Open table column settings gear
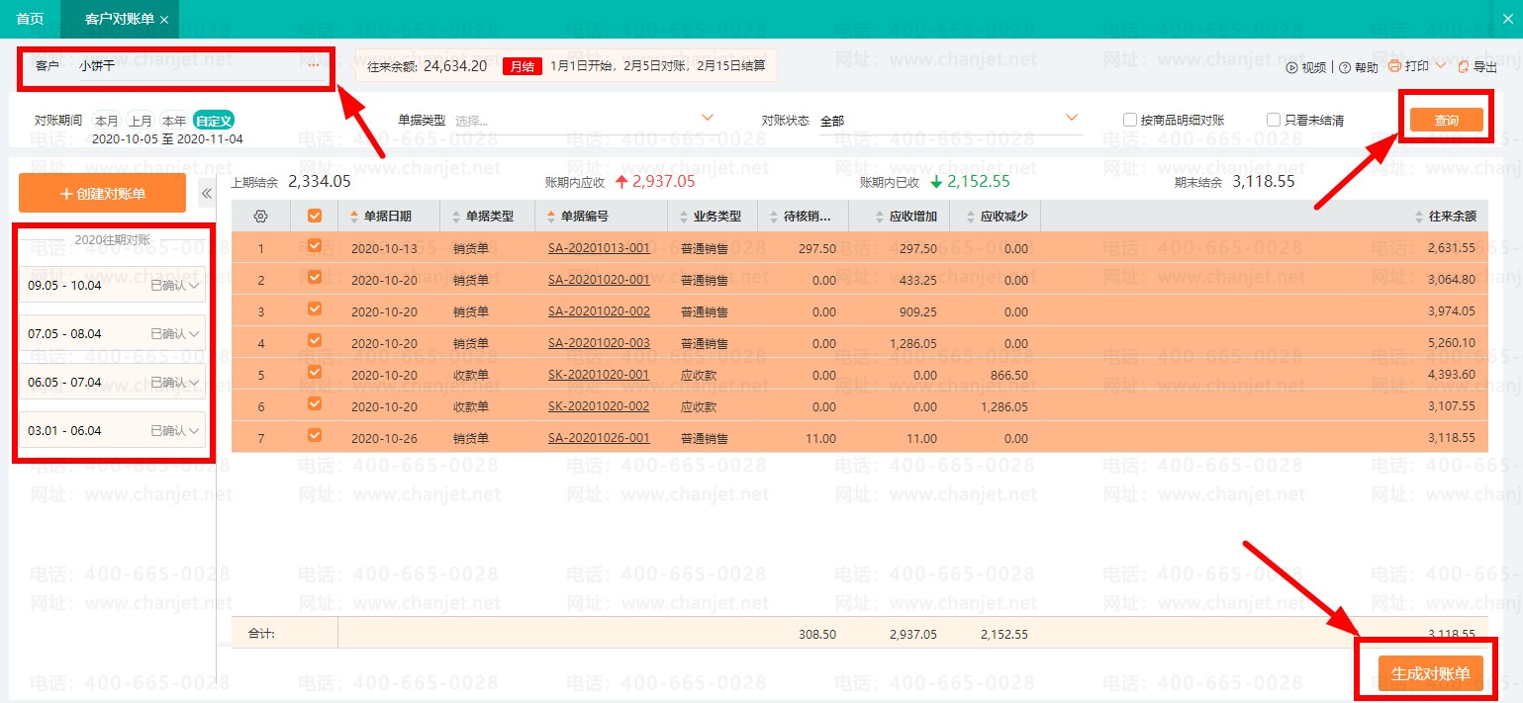 point(261,217)
